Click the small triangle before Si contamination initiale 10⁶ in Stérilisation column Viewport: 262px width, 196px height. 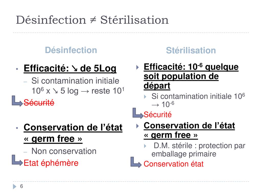(145, 97)
